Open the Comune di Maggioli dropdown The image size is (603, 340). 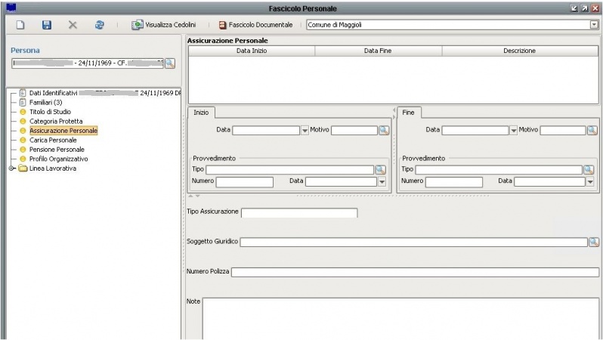coord(593,25)
